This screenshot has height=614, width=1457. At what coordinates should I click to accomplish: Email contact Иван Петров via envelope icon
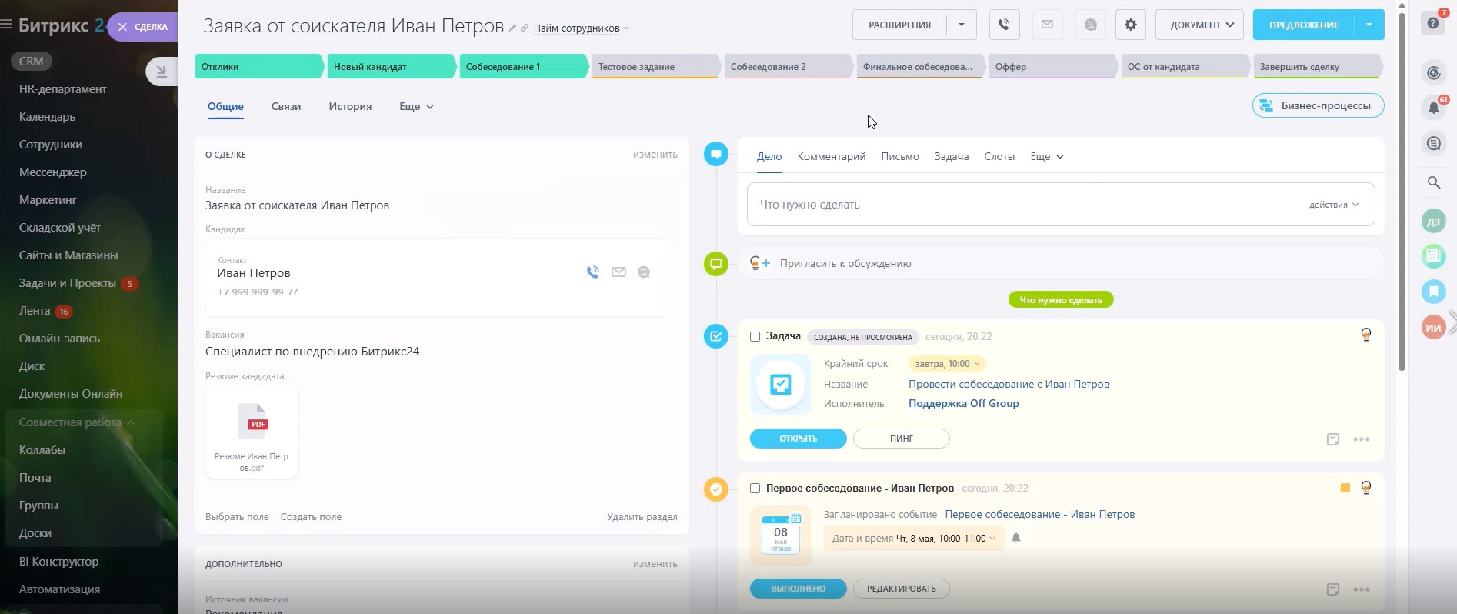click(x=618, y=272)
